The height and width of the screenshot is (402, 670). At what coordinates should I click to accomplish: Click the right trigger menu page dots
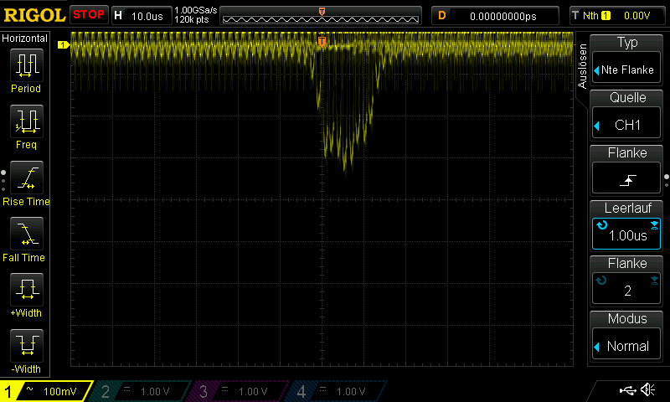coord(667,180)
